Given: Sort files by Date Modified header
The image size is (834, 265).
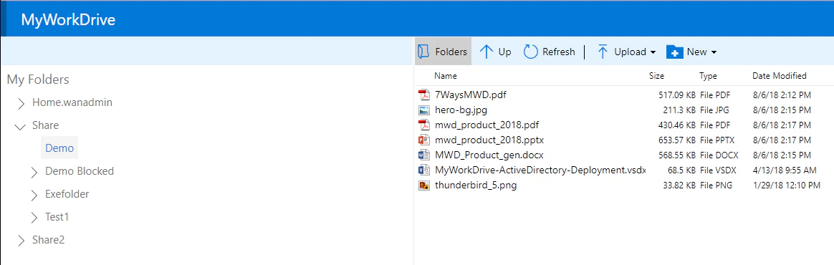Looking at the screenshot, I should pos(780,76).
